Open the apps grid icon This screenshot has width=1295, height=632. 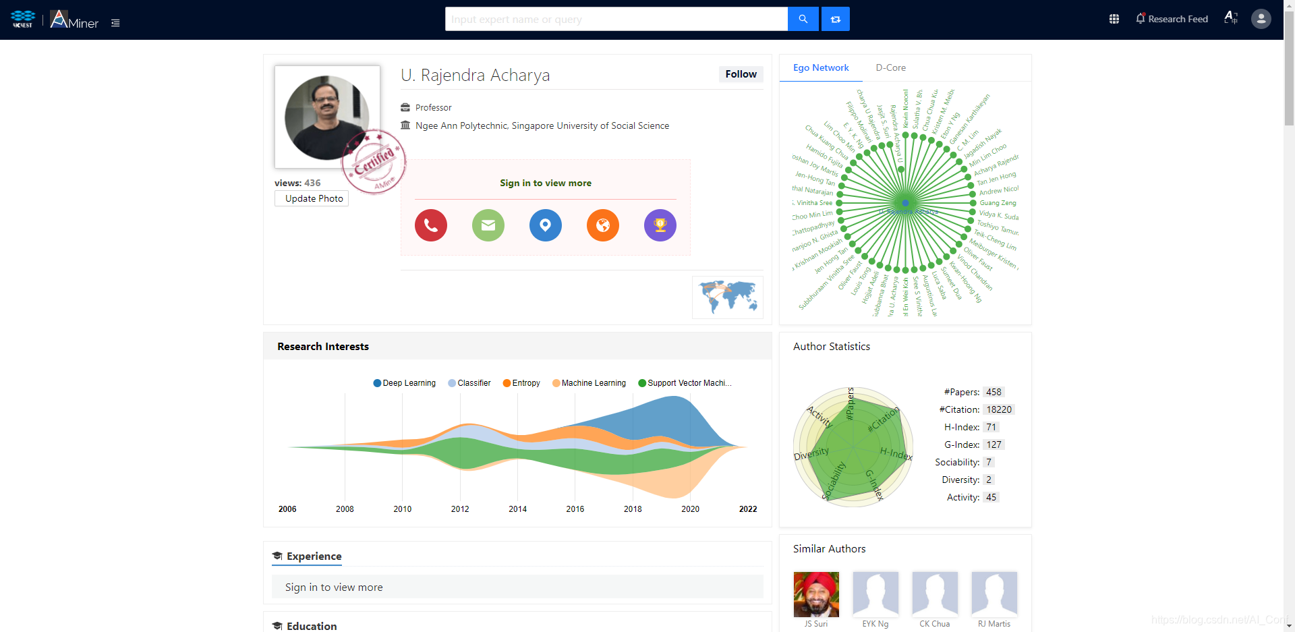[1114, 19]
